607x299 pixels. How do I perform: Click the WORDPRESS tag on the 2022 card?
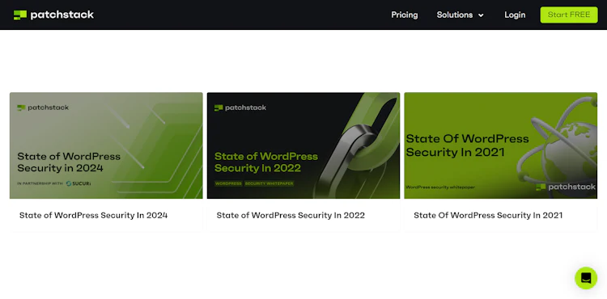coord(228,183)
